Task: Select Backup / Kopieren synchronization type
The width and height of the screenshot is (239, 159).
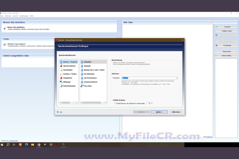Action: click(69, 62)
